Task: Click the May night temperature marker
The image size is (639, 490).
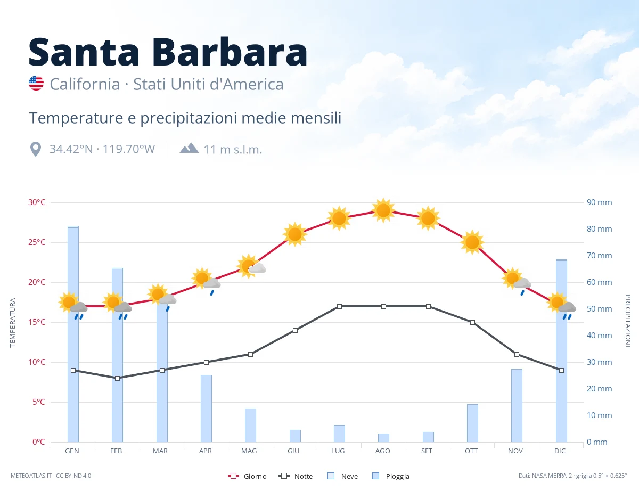Action: point(250,354)
